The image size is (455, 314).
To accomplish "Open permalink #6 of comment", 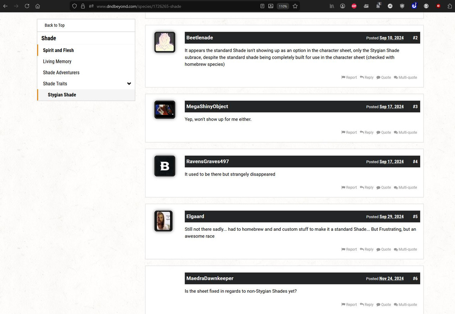I will pos(415,278).
